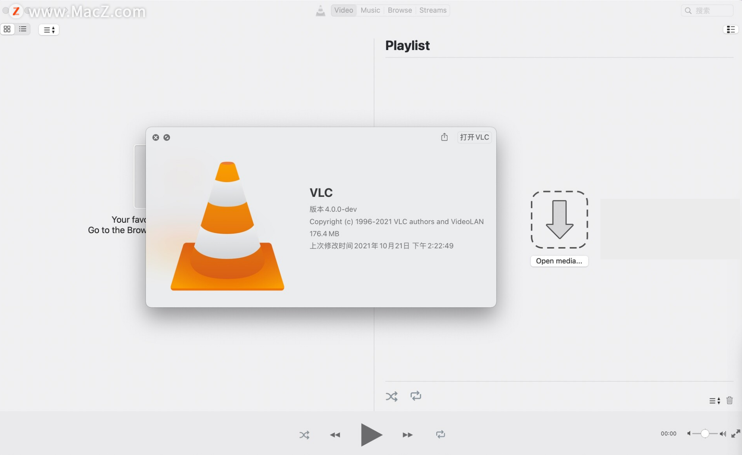Mute audio with the low-volume speaker icon
The image size is (742, 455).
[x=689, y=434]
